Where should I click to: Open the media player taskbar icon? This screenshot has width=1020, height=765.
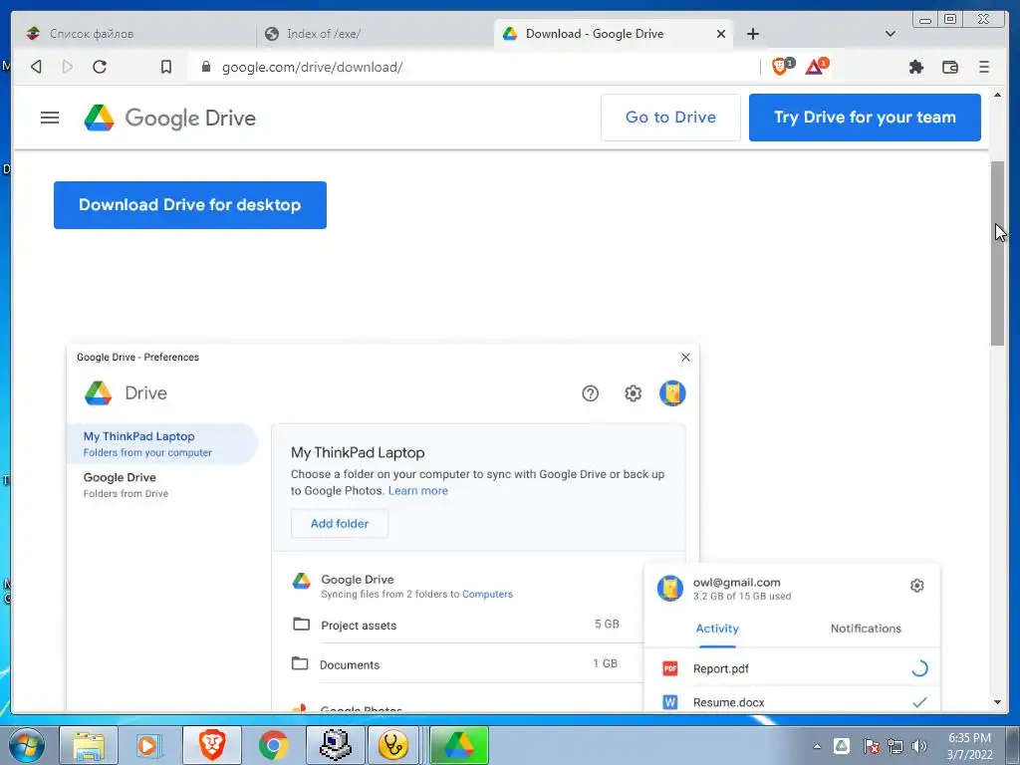[x=149, y=745]
